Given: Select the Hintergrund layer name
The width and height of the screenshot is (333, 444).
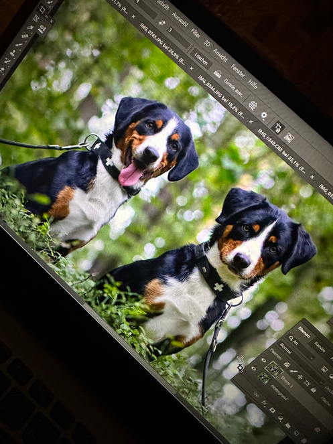Looking at the screenshot, I should [279, 392].
